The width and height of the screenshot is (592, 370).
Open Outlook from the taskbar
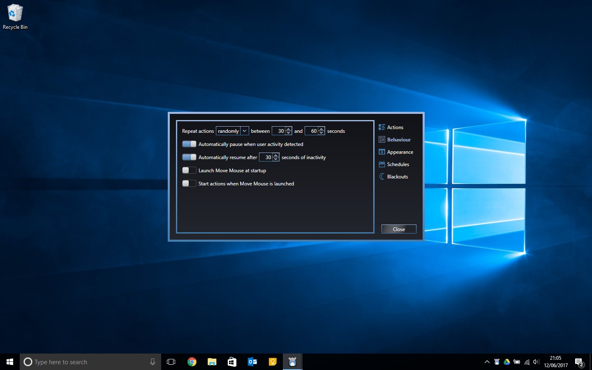pyautogui.click(x=252, y=362)
